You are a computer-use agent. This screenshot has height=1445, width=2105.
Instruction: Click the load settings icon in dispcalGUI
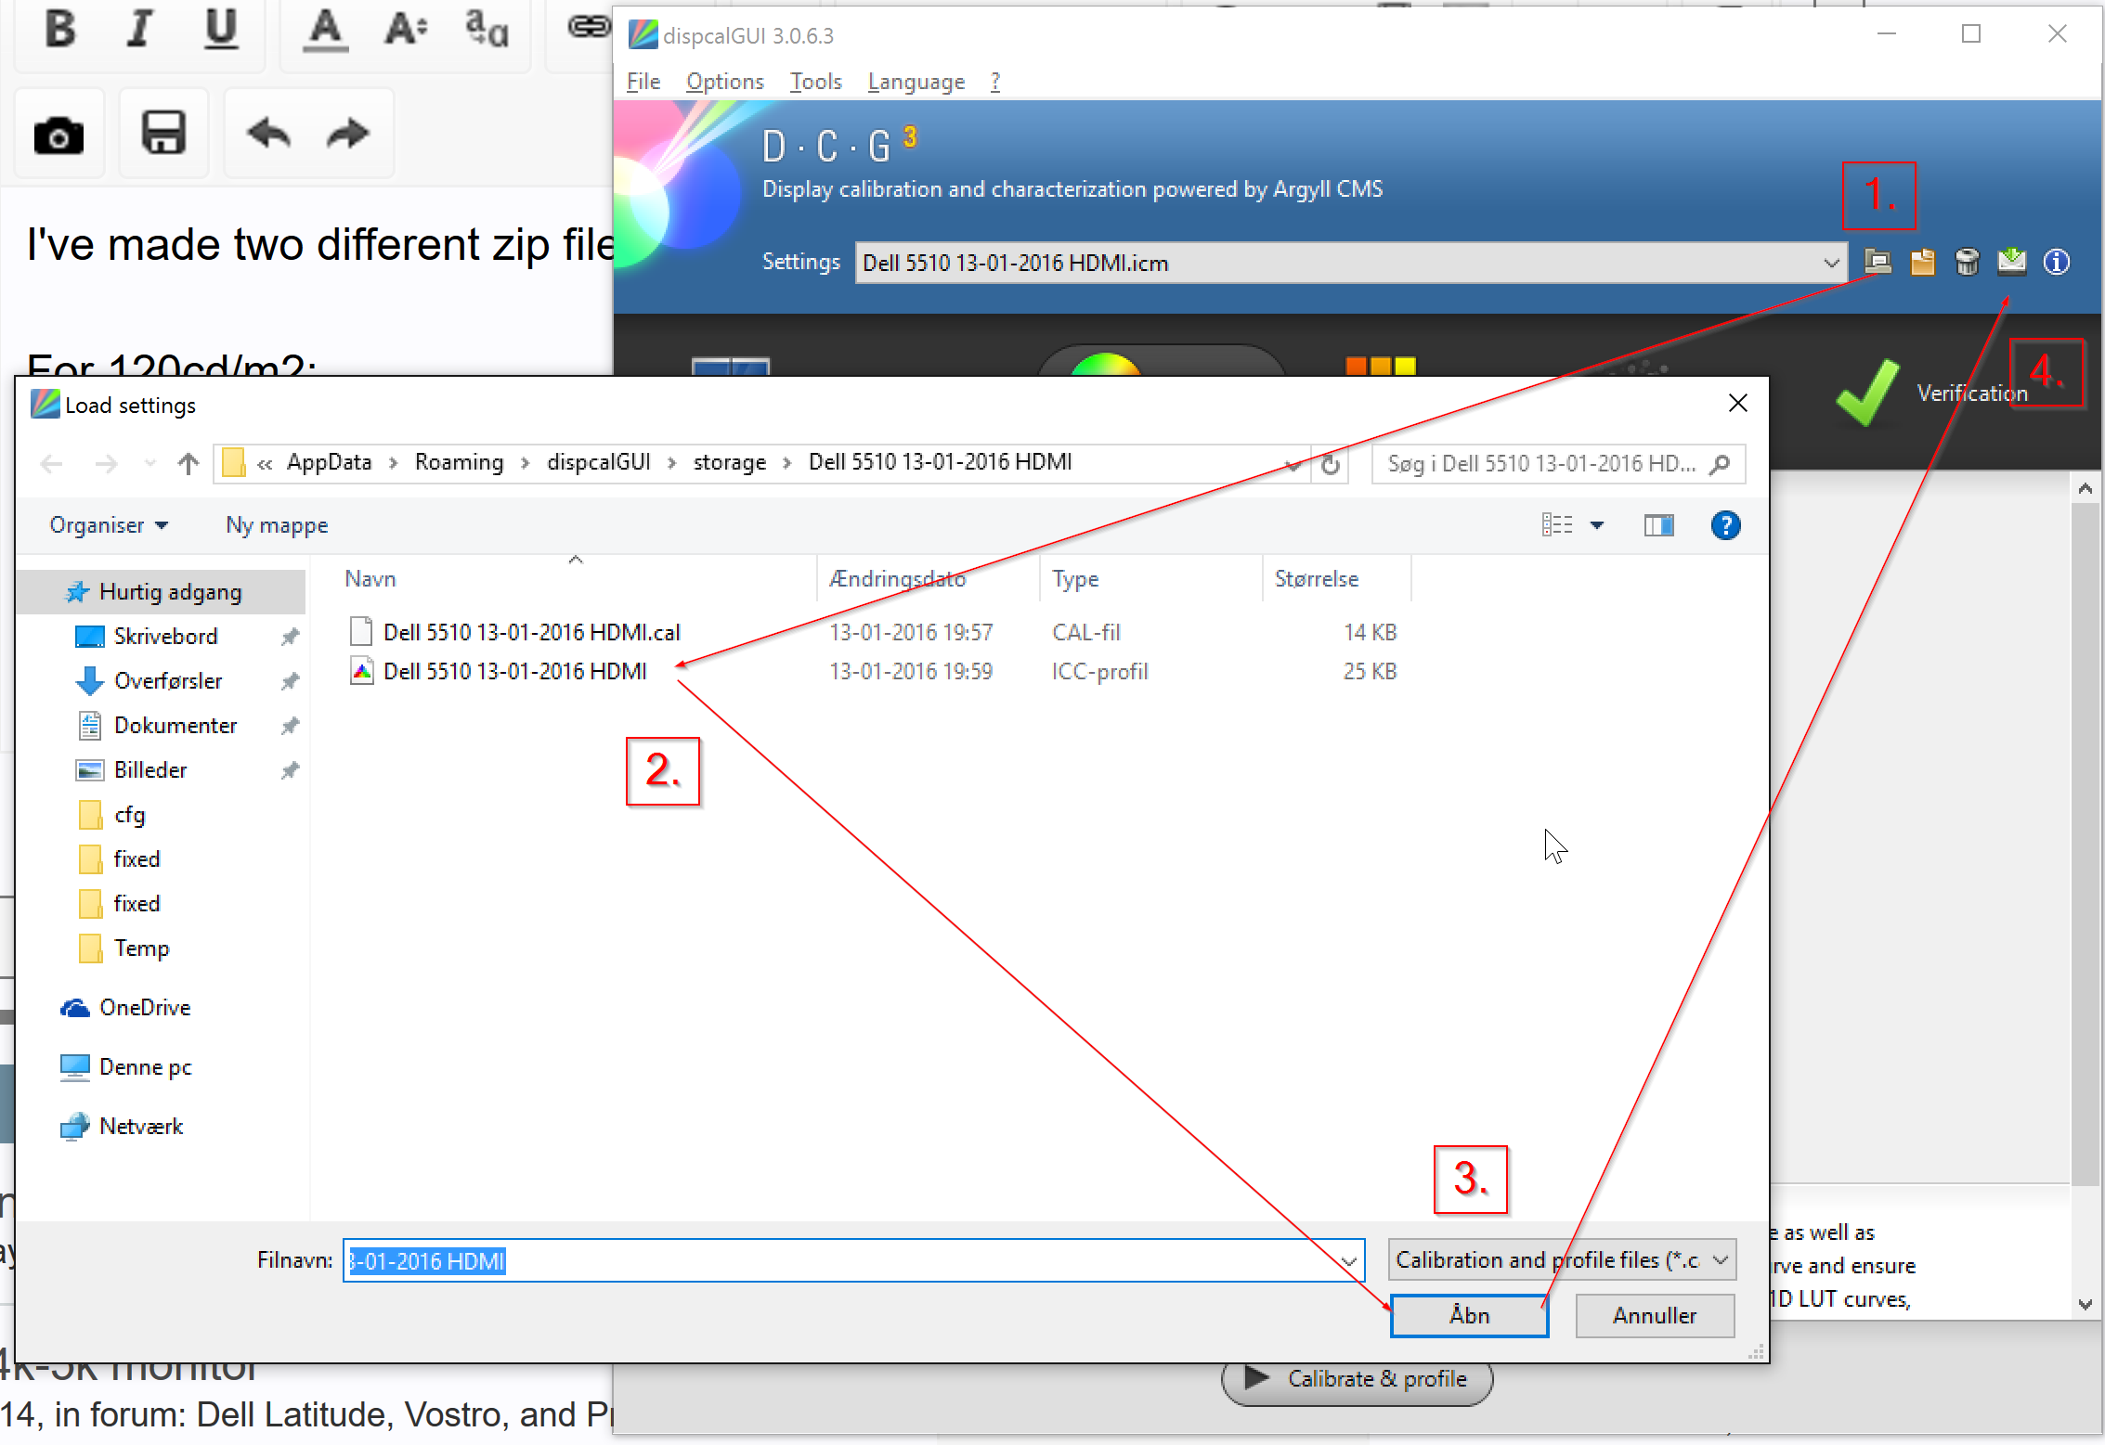pyautogui.click(x=1878, y=263)
